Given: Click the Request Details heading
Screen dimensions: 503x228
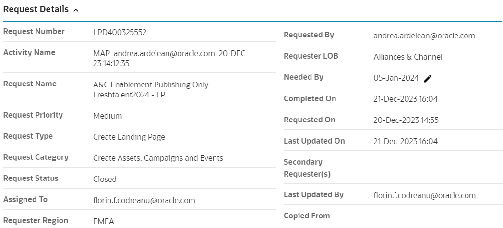Looking at the screenshot, I should point(36,10).
